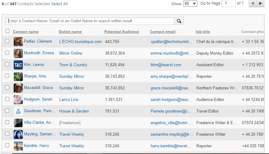Click Town & Country T&C logo thumbnail
Viewport: 269px width, 154px height.
click(x=18, y=65)
